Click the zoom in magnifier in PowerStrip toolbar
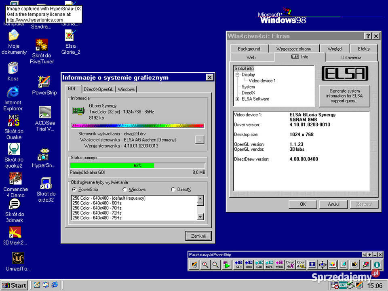This screenshot has height=291, width=388. 205,265
